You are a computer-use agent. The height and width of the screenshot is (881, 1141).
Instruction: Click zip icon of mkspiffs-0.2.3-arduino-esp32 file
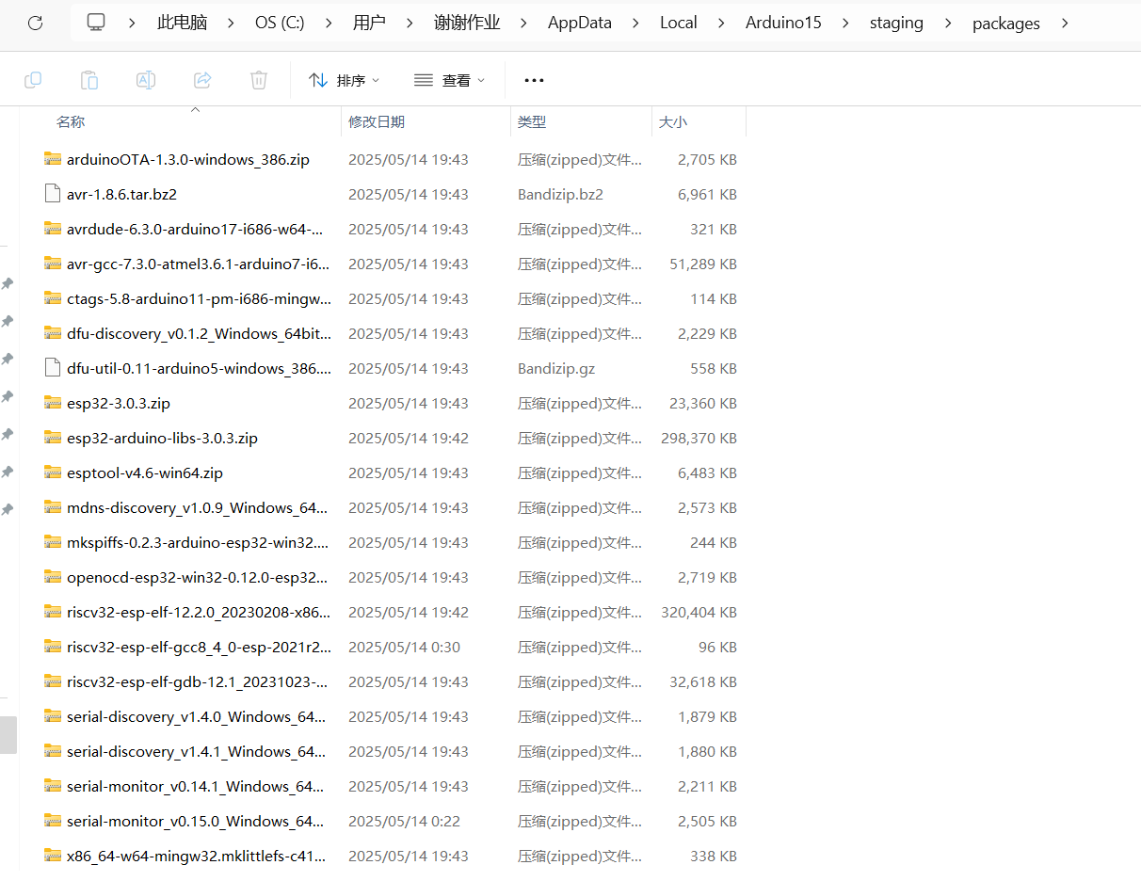pos(53,542)
